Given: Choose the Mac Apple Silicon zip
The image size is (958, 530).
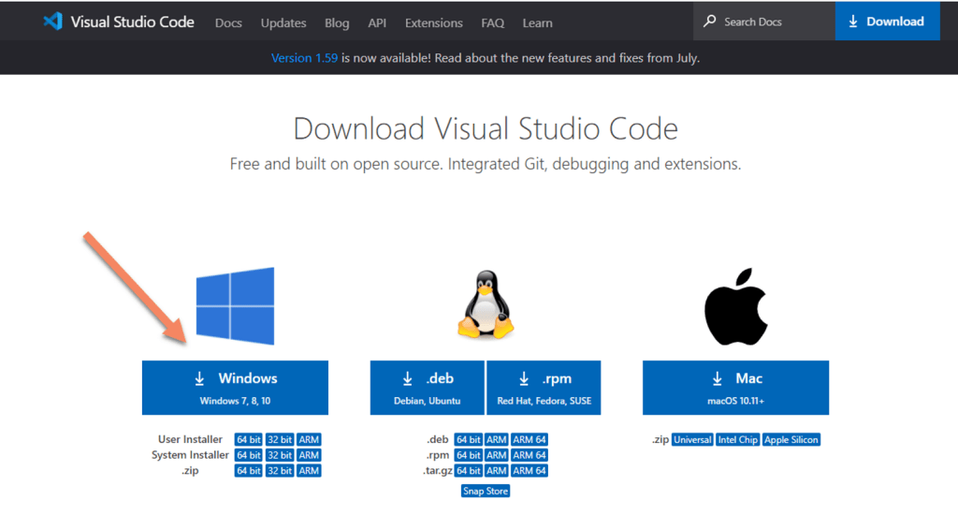Looking at the screenshot, I should [x=791, y=439].
